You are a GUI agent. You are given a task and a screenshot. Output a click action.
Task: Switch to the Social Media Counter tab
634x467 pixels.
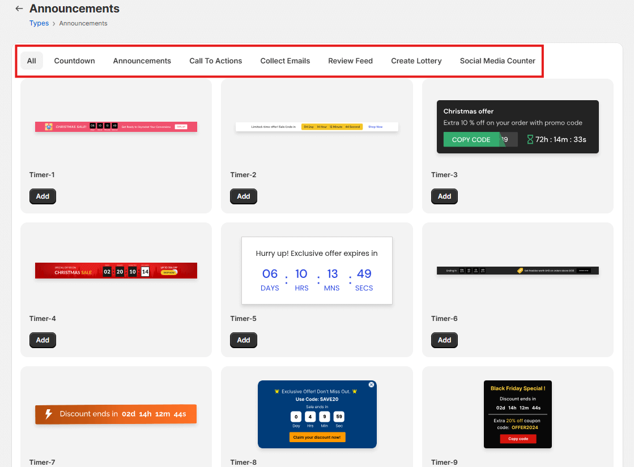pos(497,61)
